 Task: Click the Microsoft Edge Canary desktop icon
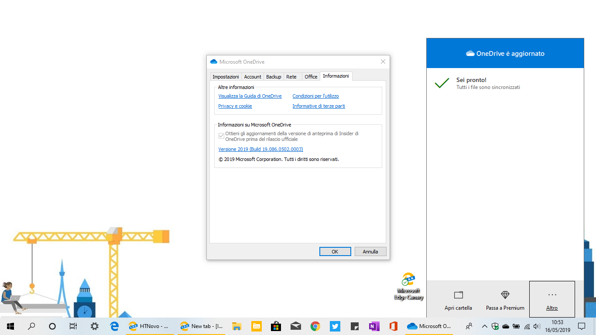(408, 287)
